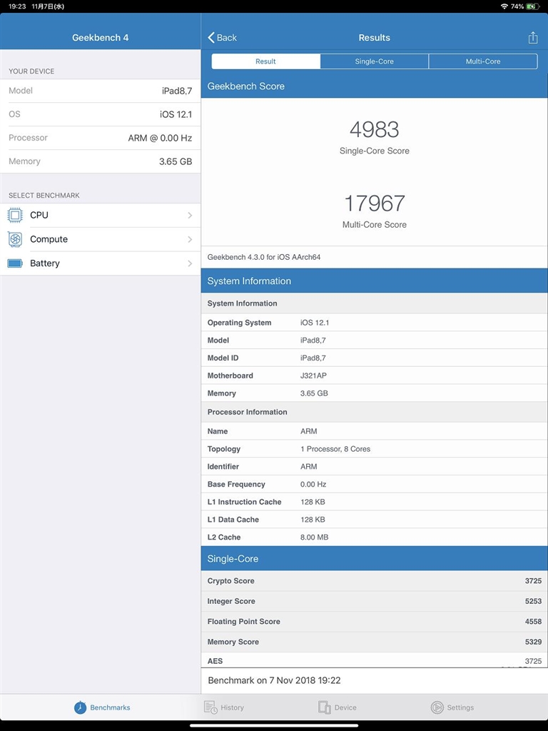This screenshot has width=548, height=731.
Task: Open the CPU benchmark row
Action: click(x=100, y=216)
